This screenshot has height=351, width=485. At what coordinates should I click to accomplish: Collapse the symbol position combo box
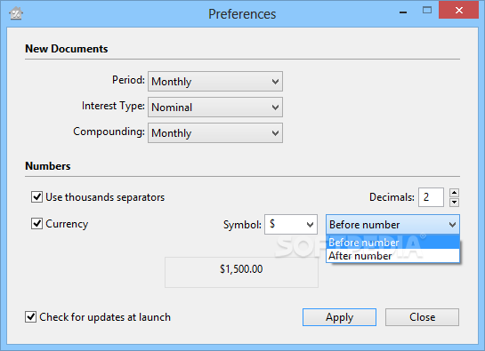point(392,224)
